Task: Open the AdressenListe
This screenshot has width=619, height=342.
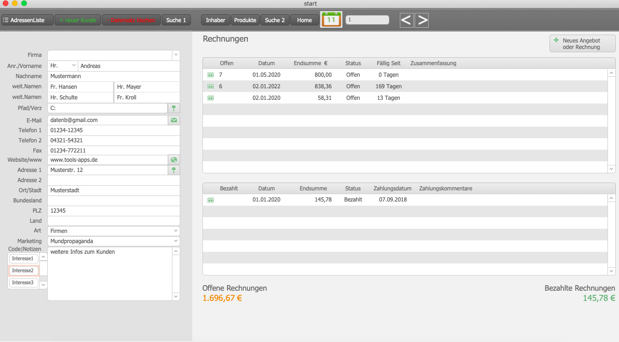Action: click(x=27, y=20)
